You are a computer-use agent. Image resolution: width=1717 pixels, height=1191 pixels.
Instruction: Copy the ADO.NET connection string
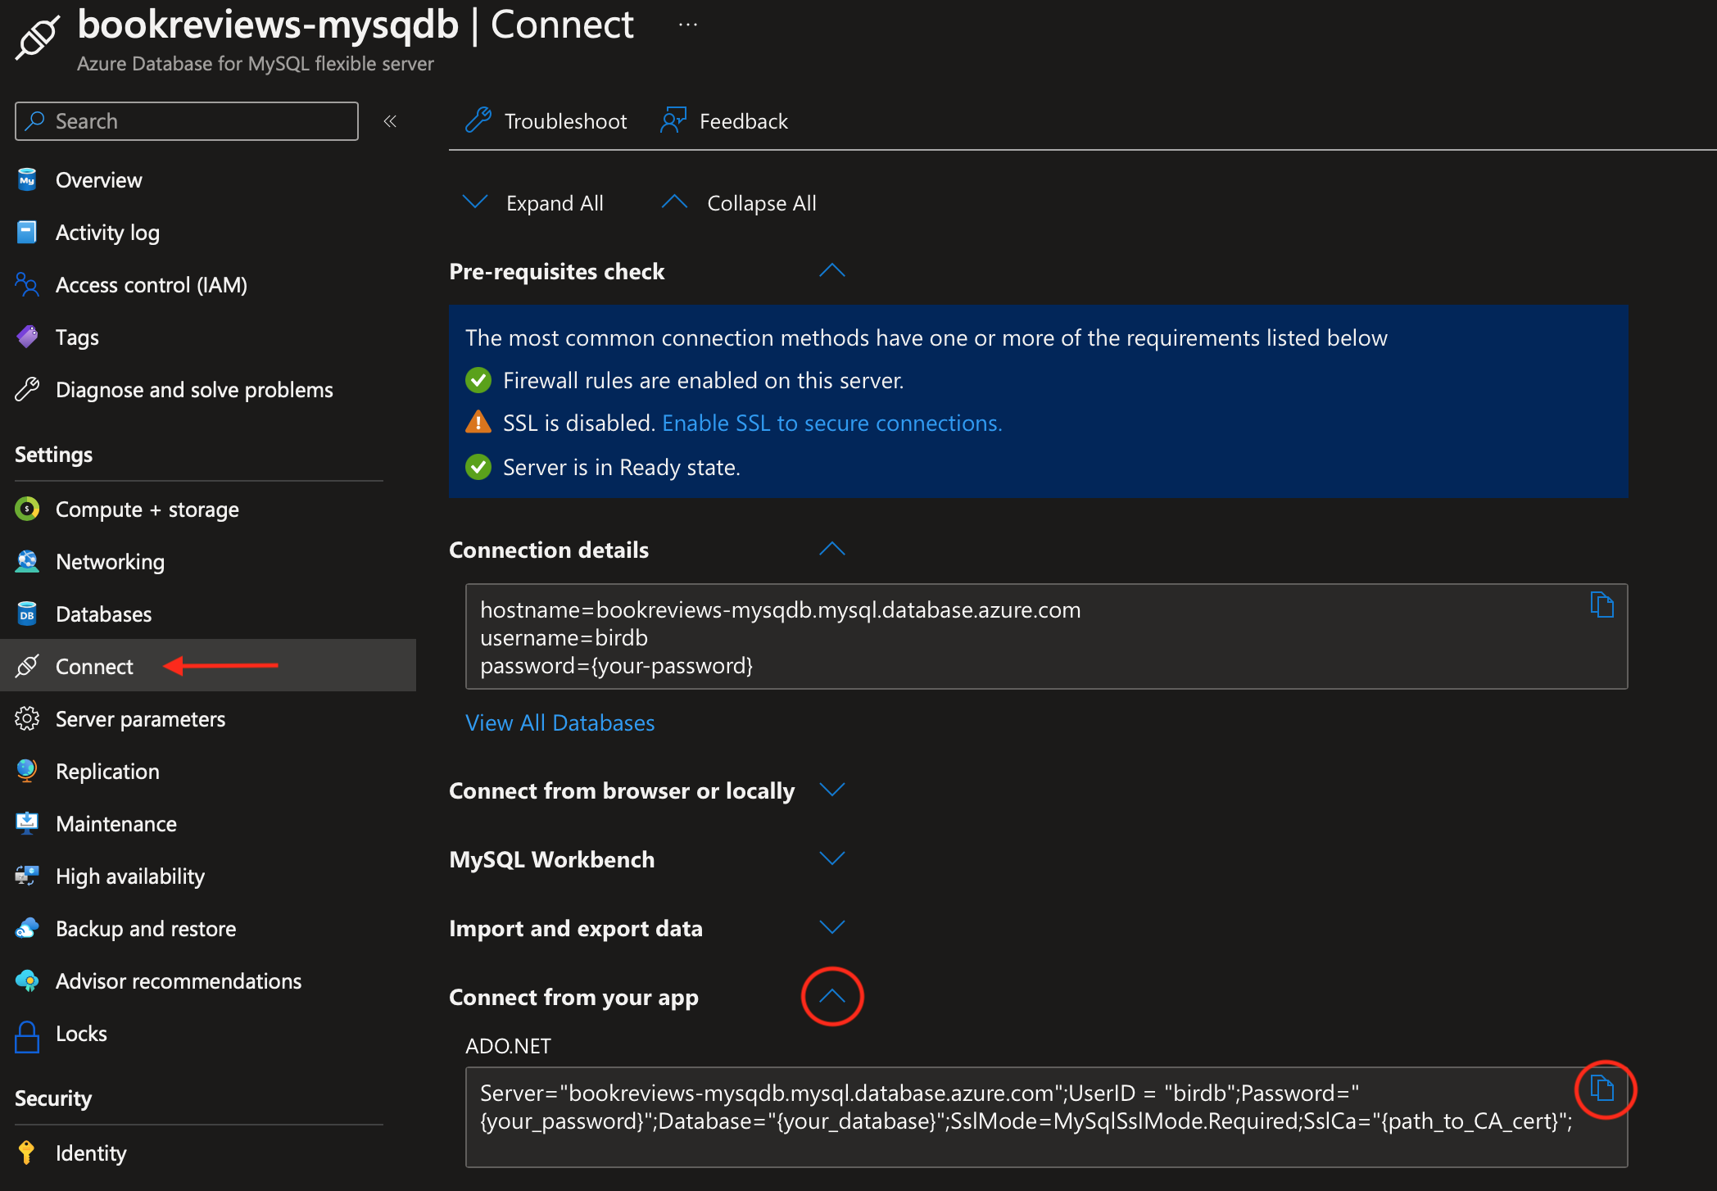coord(1601,1088)
